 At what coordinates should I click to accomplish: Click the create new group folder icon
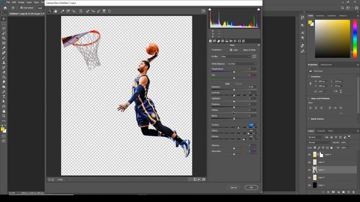[344, 192]
